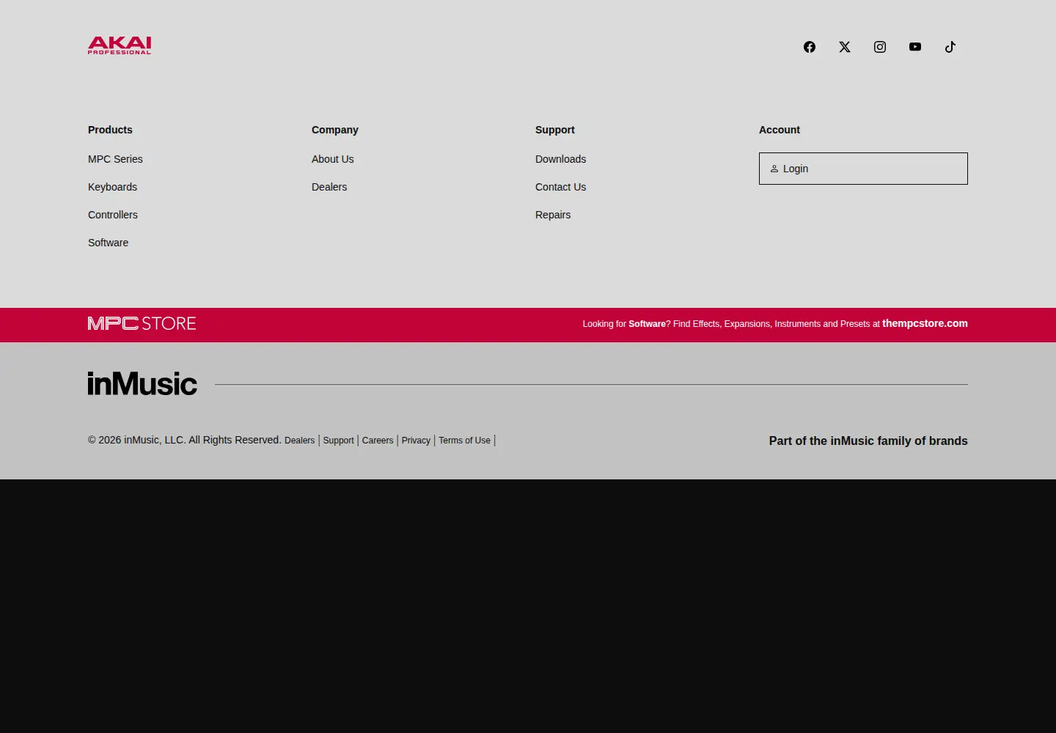The height and width of the screenshot is (733, 1056).
Task: Open Dealers link in the copyright bar
Action: (x=299, y=441)
